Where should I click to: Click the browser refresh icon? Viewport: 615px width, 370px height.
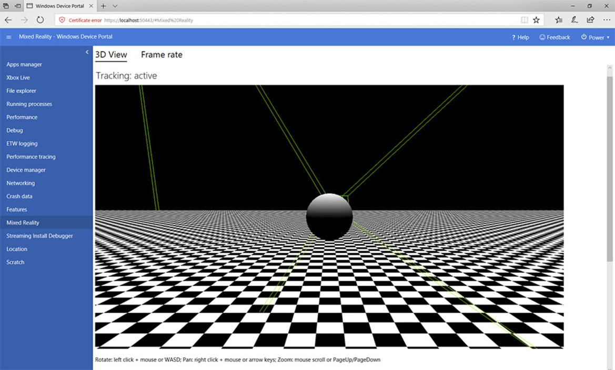click(x=40, y=20)
